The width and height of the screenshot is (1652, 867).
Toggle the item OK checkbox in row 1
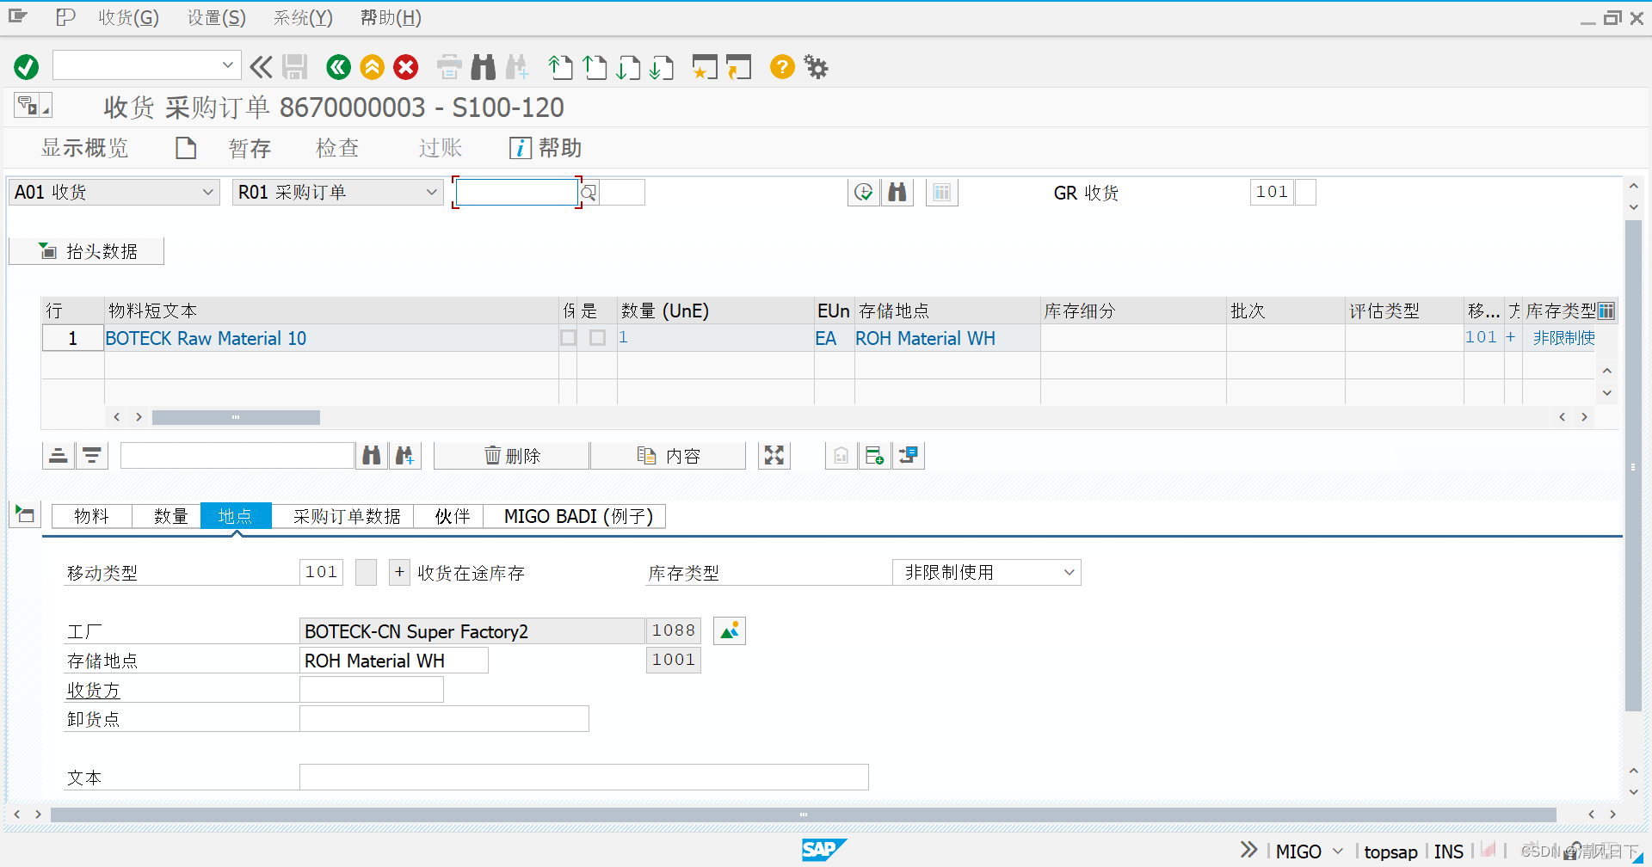(x=598, y=337)
